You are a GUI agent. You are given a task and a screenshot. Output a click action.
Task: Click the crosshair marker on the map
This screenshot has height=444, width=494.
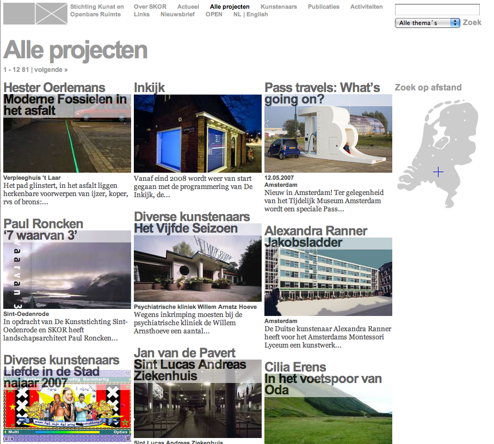[438, 172]
